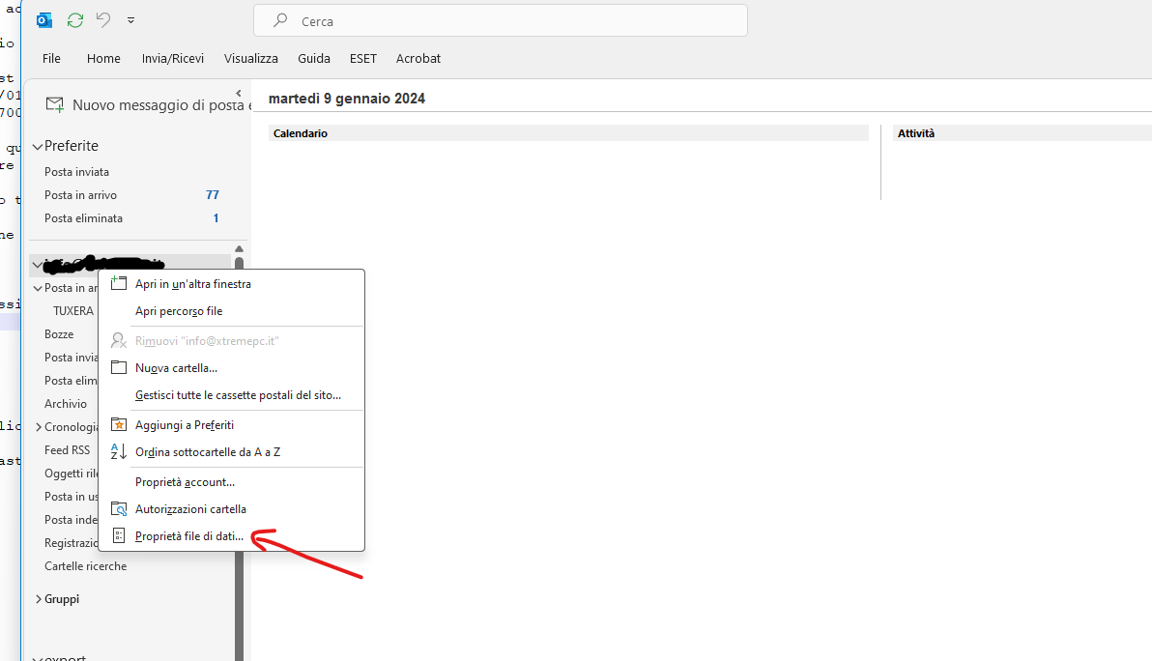Click the Send/Receive sync icon in title bar
Viewport: 1152px width, 661px height.
[x=75, y=20]
